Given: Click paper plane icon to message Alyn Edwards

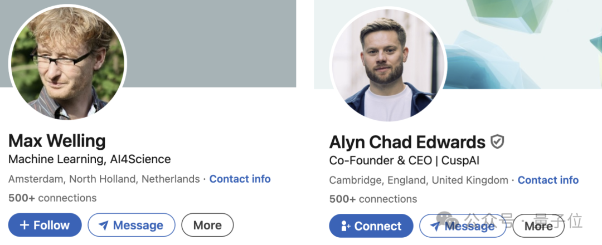Looking at the screenshot, I should tap(434, 226).
